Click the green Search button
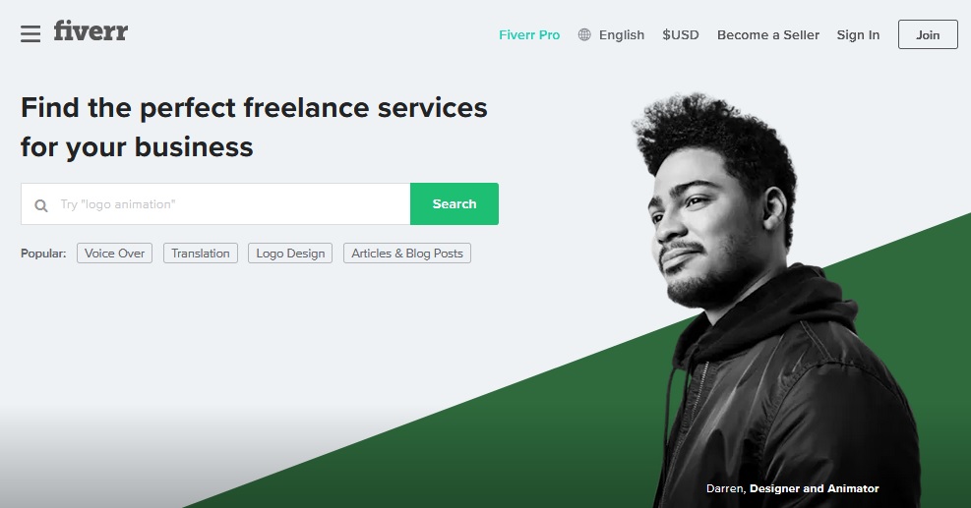 pos(455,203)
